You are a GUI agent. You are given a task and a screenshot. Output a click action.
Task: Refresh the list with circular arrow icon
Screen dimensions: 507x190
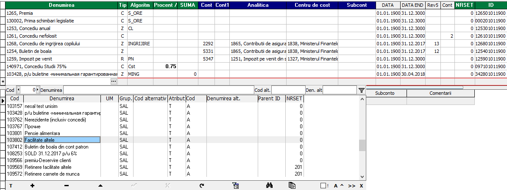(x=202, y=185)
